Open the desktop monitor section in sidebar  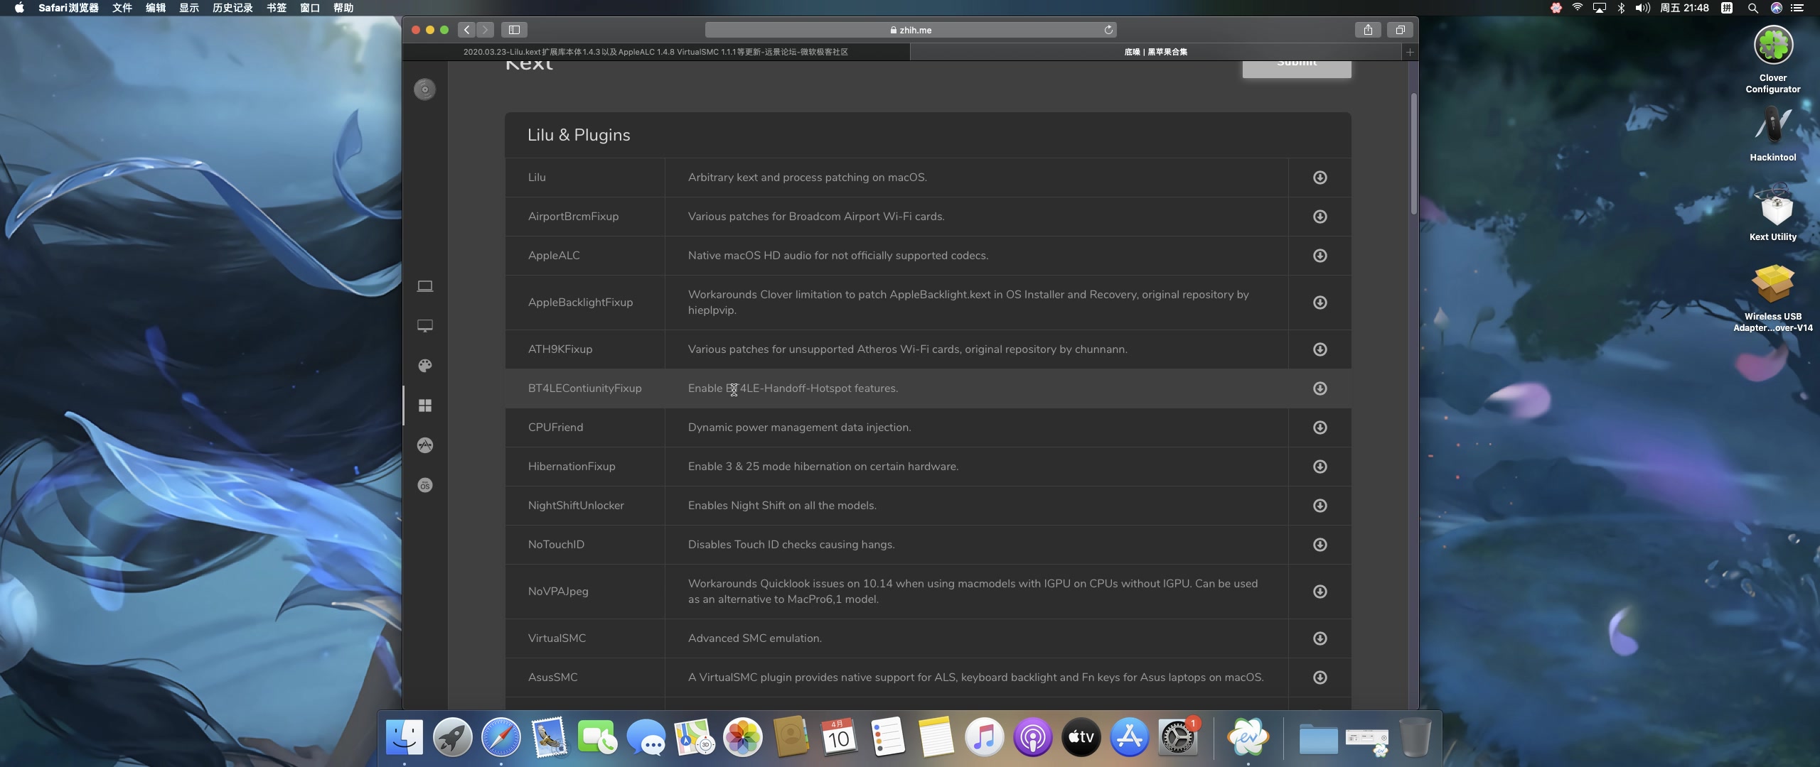click(x=425, y=326)
